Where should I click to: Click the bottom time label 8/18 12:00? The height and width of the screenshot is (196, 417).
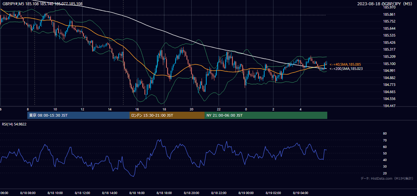point(82,193)
